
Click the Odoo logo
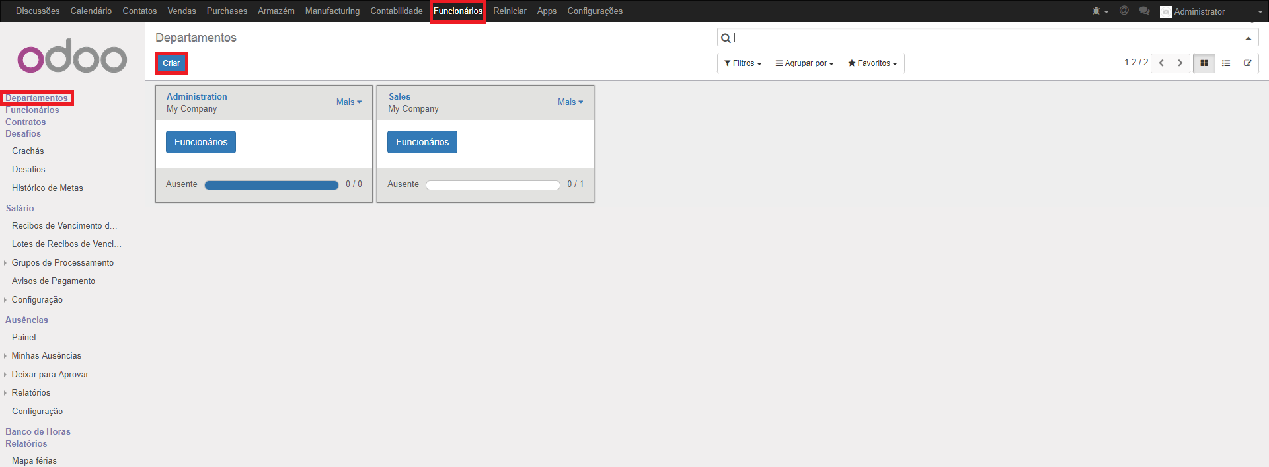click(72, 56)
